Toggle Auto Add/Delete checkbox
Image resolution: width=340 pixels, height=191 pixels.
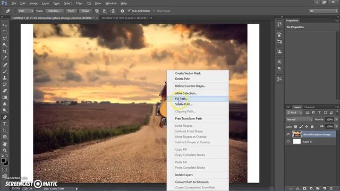click(x=129, y=11)
